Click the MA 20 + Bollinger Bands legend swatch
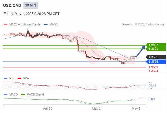This screenshot has width=167, height=113. [x=6, y=25]
